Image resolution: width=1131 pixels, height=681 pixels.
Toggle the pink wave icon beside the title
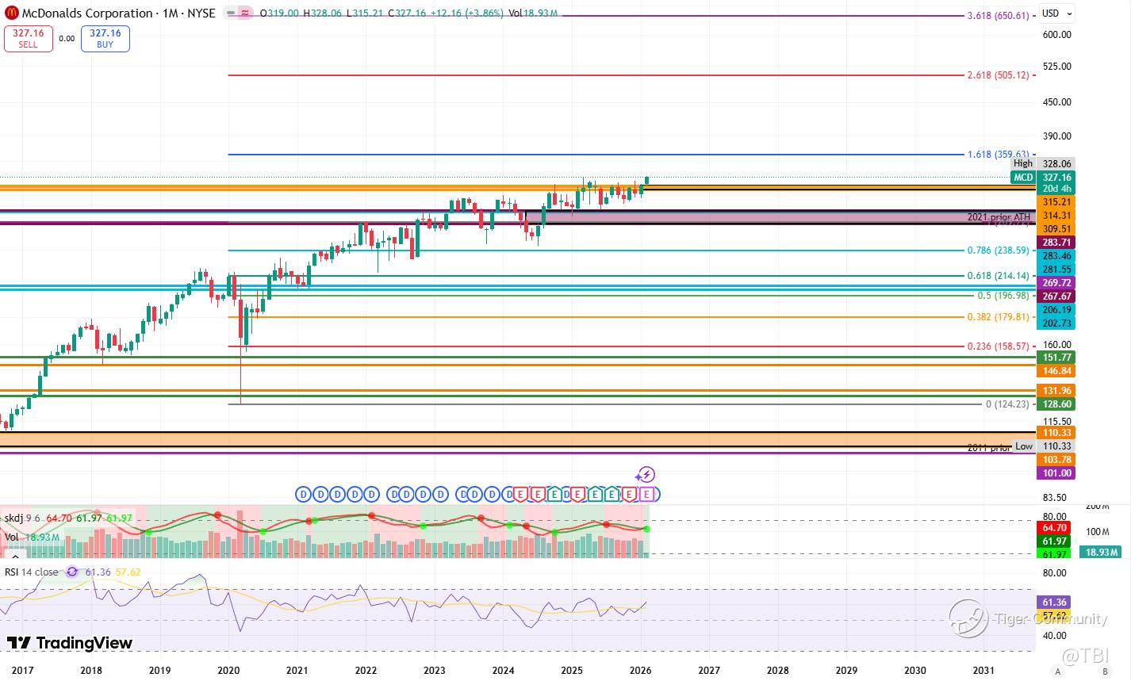point(245,13)
